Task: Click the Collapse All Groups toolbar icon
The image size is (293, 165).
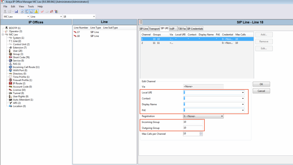Action: point(22,11)
